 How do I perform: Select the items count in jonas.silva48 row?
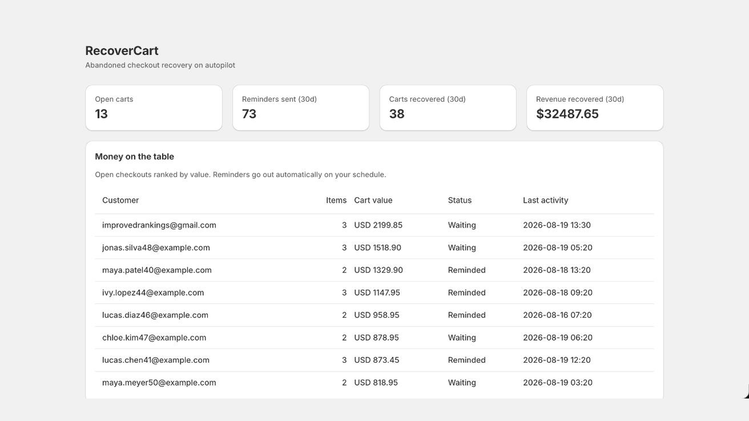pyautogui.click(x=344, y=247)
